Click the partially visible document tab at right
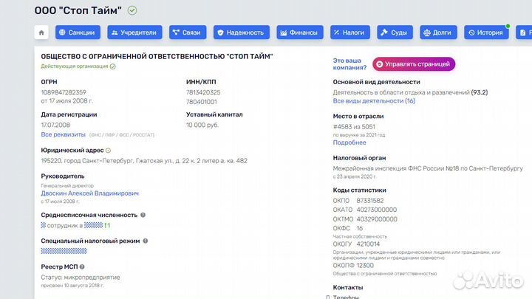Screen dimensions: 532x299 tap(524, 32)
